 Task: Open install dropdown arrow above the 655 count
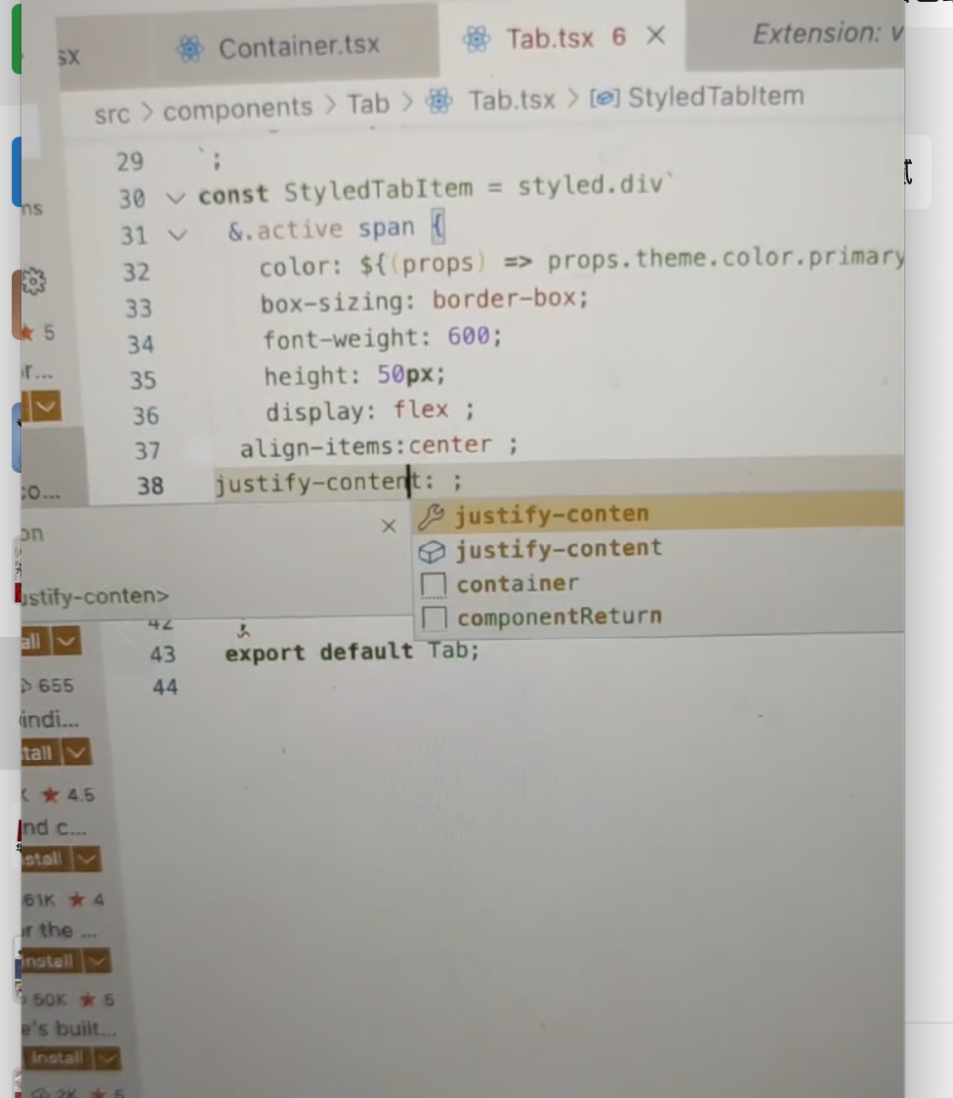65,642
